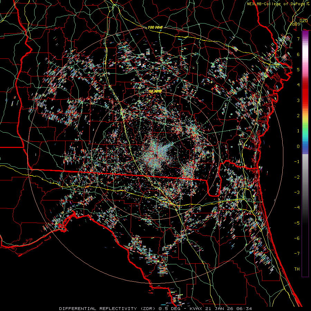Pick the gray band near -2 dB
This screenshot has width=311, height=311.
[305, 177]
